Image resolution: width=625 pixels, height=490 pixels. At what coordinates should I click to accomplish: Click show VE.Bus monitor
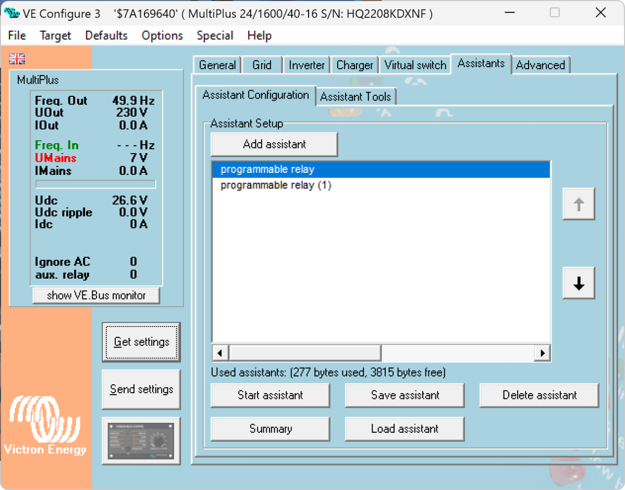[96, 295]
